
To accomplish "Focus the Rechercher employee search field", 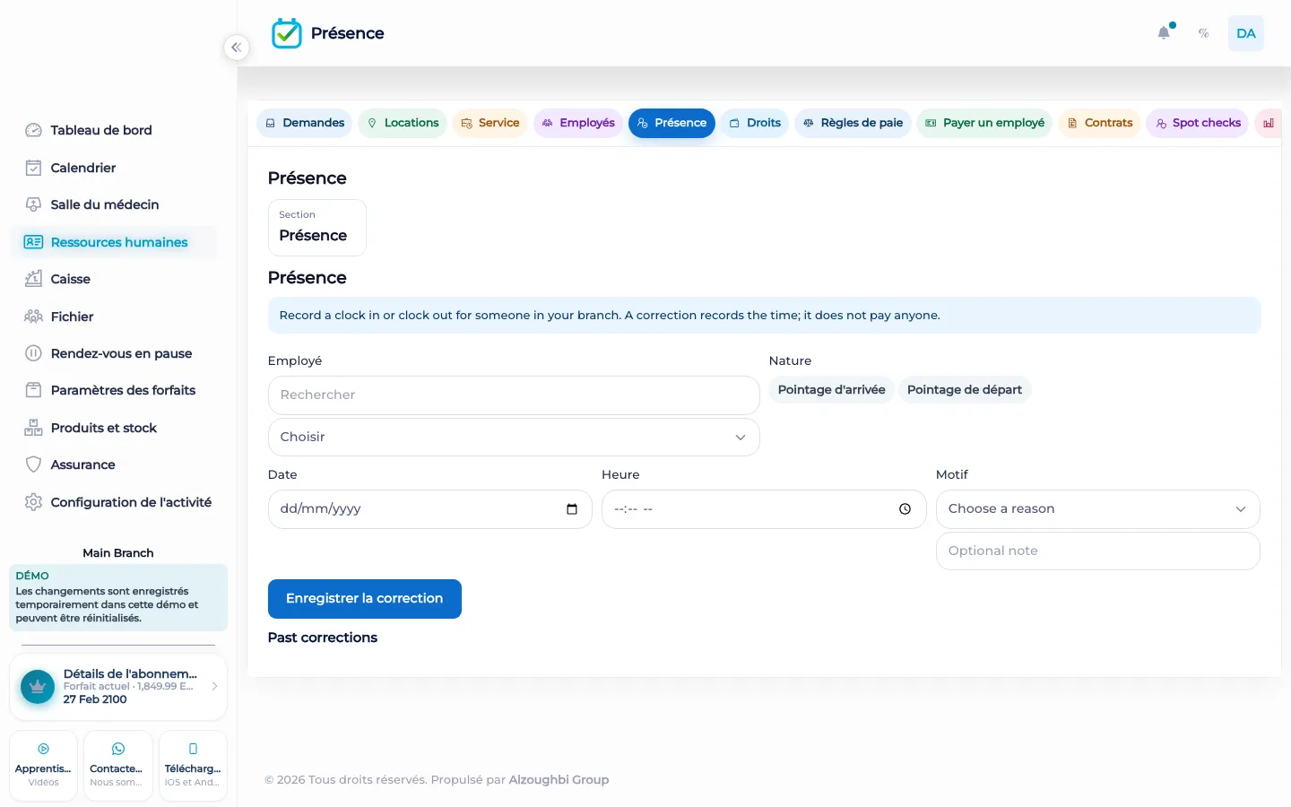I will [x=514, y=395].
